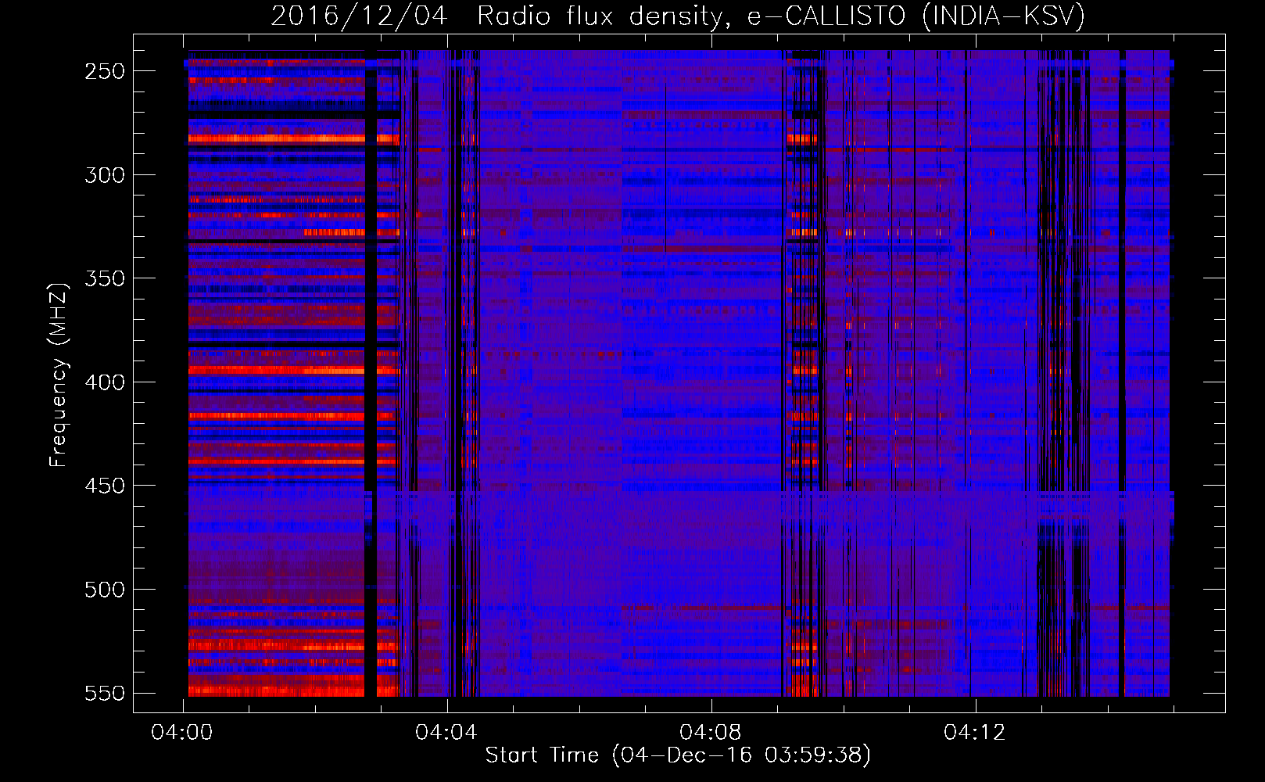
Task: Select the 400 frequency tick label
Action: pos(105,382)
